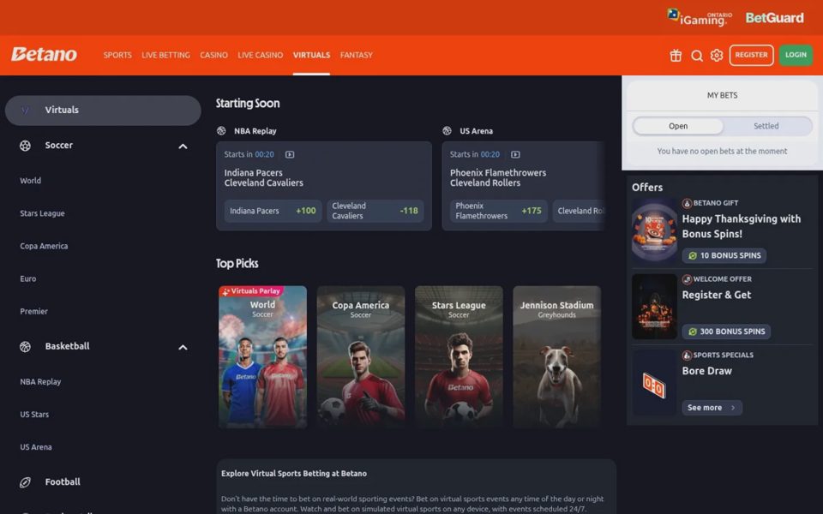Click the Soccer ball sidebar icon
Viewport: 823px width, 514px height.
coord(25,146)
